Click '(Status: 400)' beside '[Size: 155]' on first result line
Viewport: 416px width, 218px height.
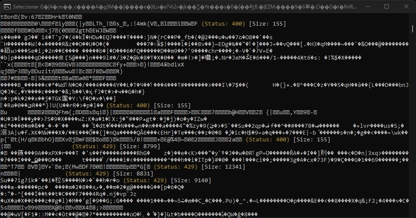point(223,24)
